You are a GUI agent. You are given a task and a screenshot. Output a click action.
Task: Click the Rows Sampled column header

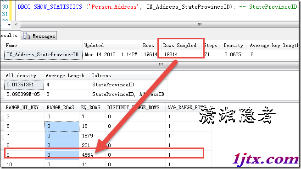[x=180, y=45]
